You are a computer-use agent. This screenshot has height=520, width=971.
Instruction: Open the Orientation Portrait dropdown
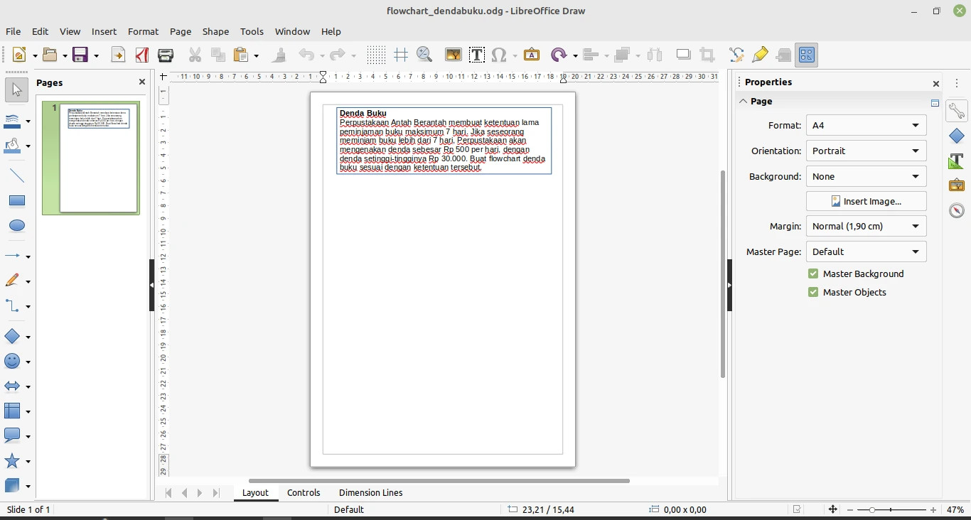[867, 151]
